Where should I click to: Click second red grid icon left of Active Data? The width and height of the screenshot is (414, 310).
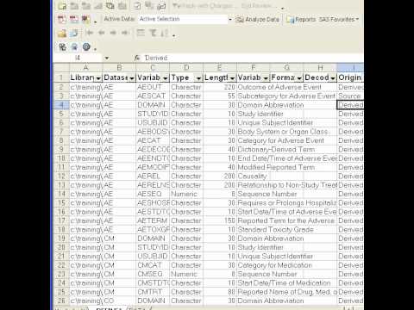pos(74,19)
